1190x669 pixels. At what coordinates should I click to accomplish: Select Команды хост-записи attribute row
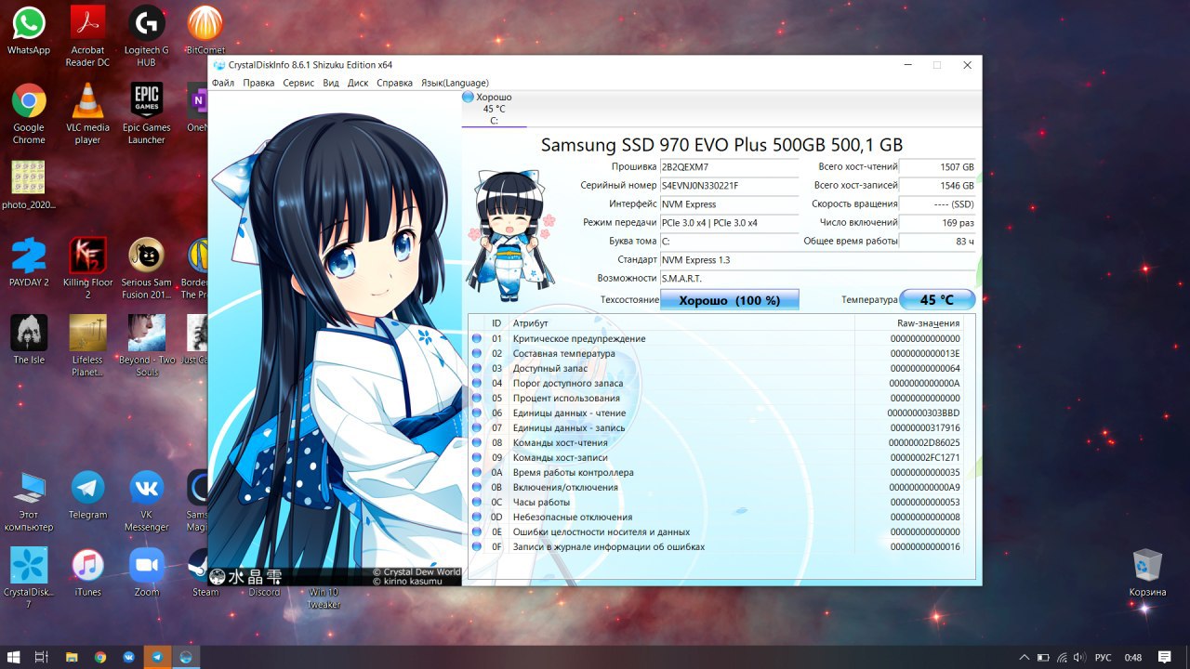tap(717, 458)
